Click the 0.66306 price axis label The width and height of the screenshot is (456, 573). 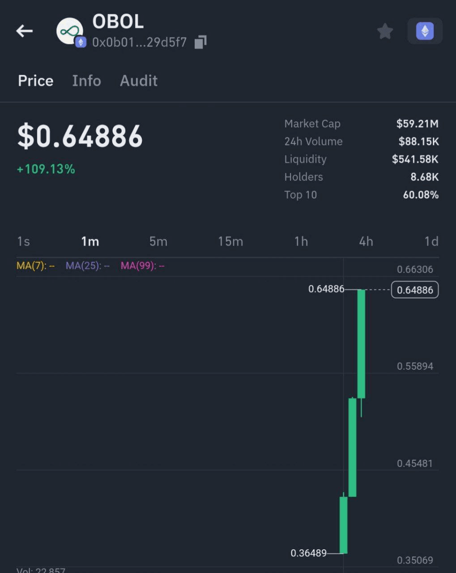[415, 269]
